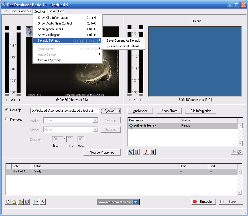Click job list scroll up arrow

tap(240, 172)
